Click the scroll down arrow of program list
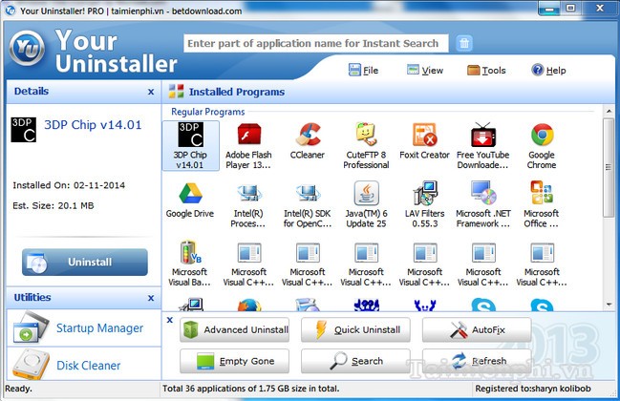The image size is (620, 401). pyautogui.click(x=609, y=305)
